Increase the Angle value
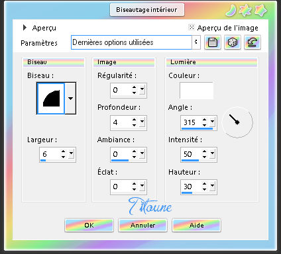The width and height of the screenshot is (281, 254). tap(205, 120)
